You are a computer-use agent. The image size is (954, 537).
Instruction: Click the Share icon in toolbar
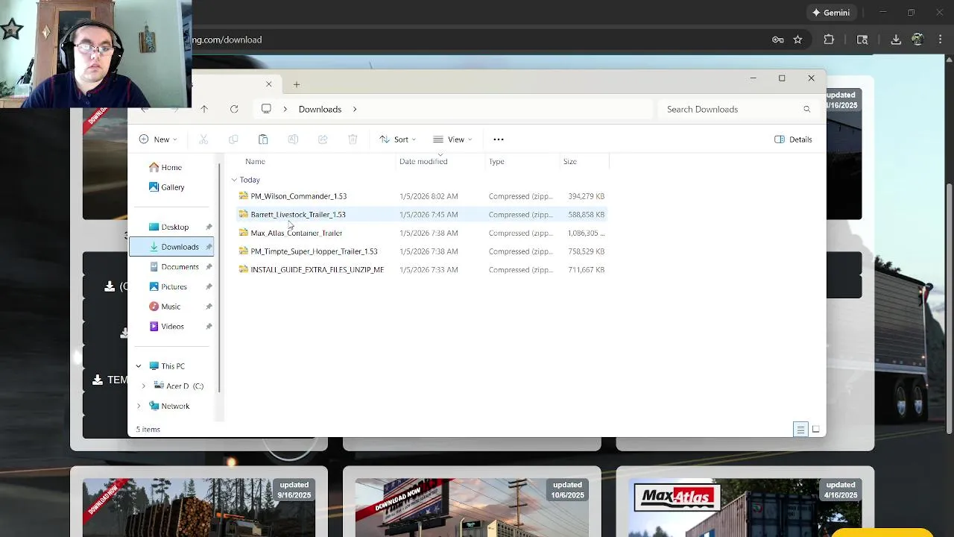pyautogui.click(x=323, y=139)
